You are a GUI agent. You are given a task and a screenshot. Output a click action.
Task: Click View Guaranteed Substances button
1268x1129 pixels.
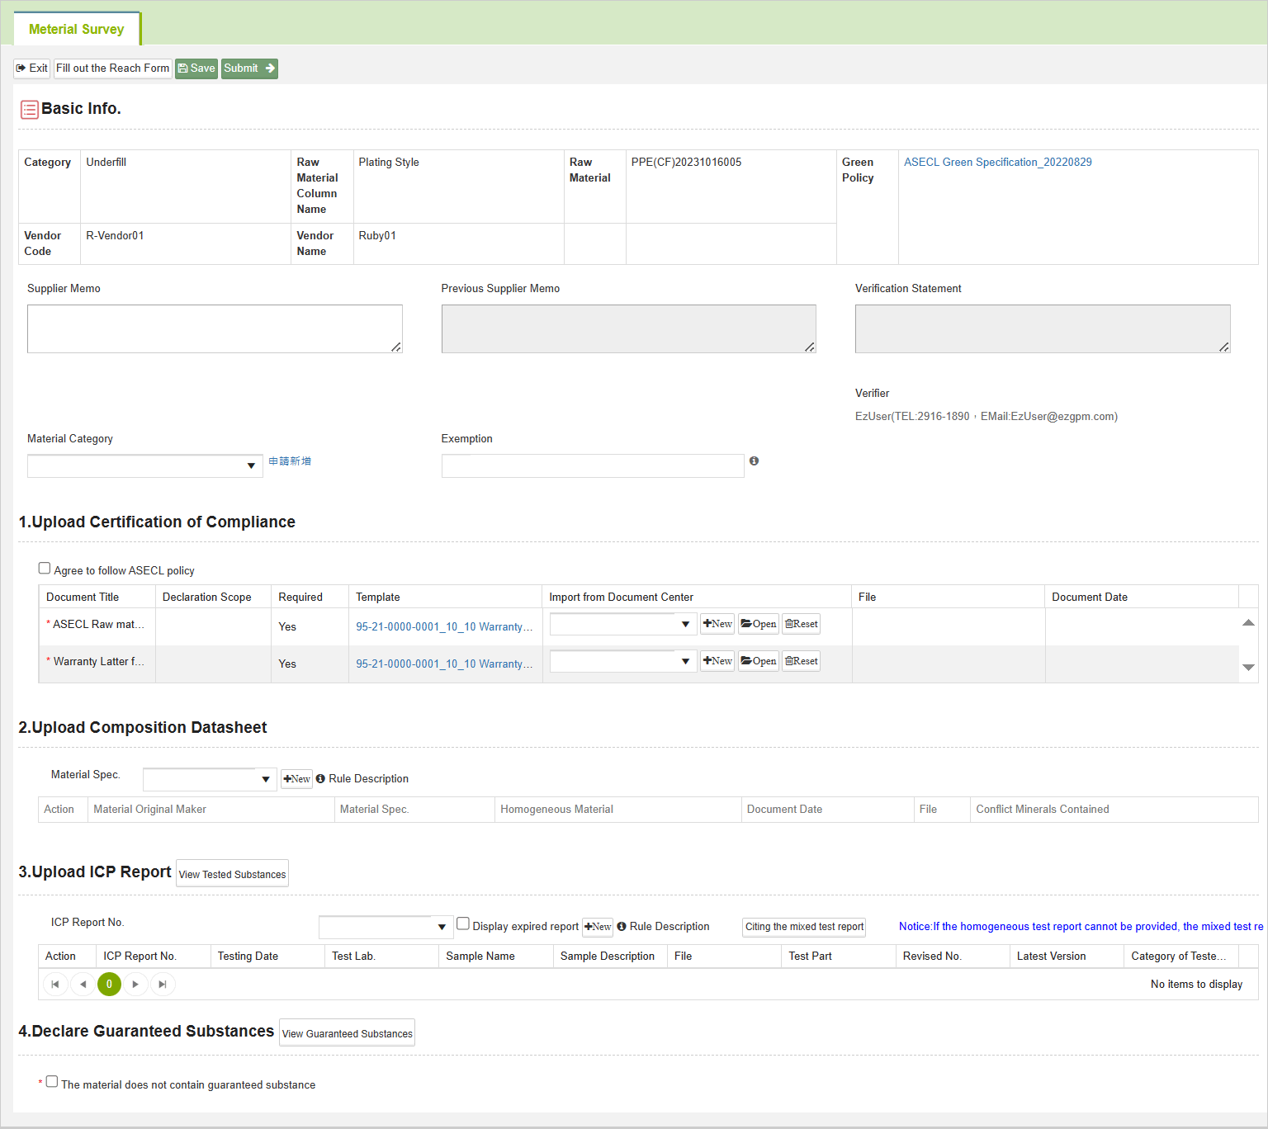coord(347,1033)
